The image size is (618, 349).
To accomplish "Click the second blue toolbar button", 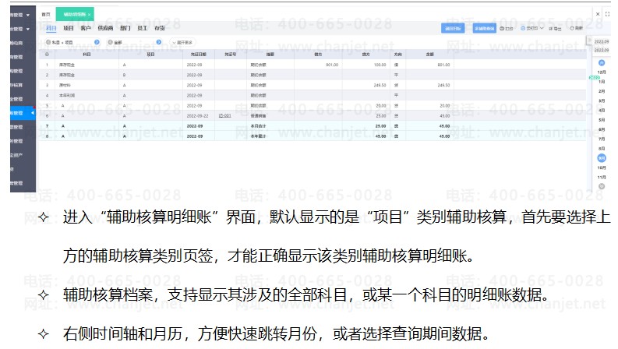I will 485,28.
